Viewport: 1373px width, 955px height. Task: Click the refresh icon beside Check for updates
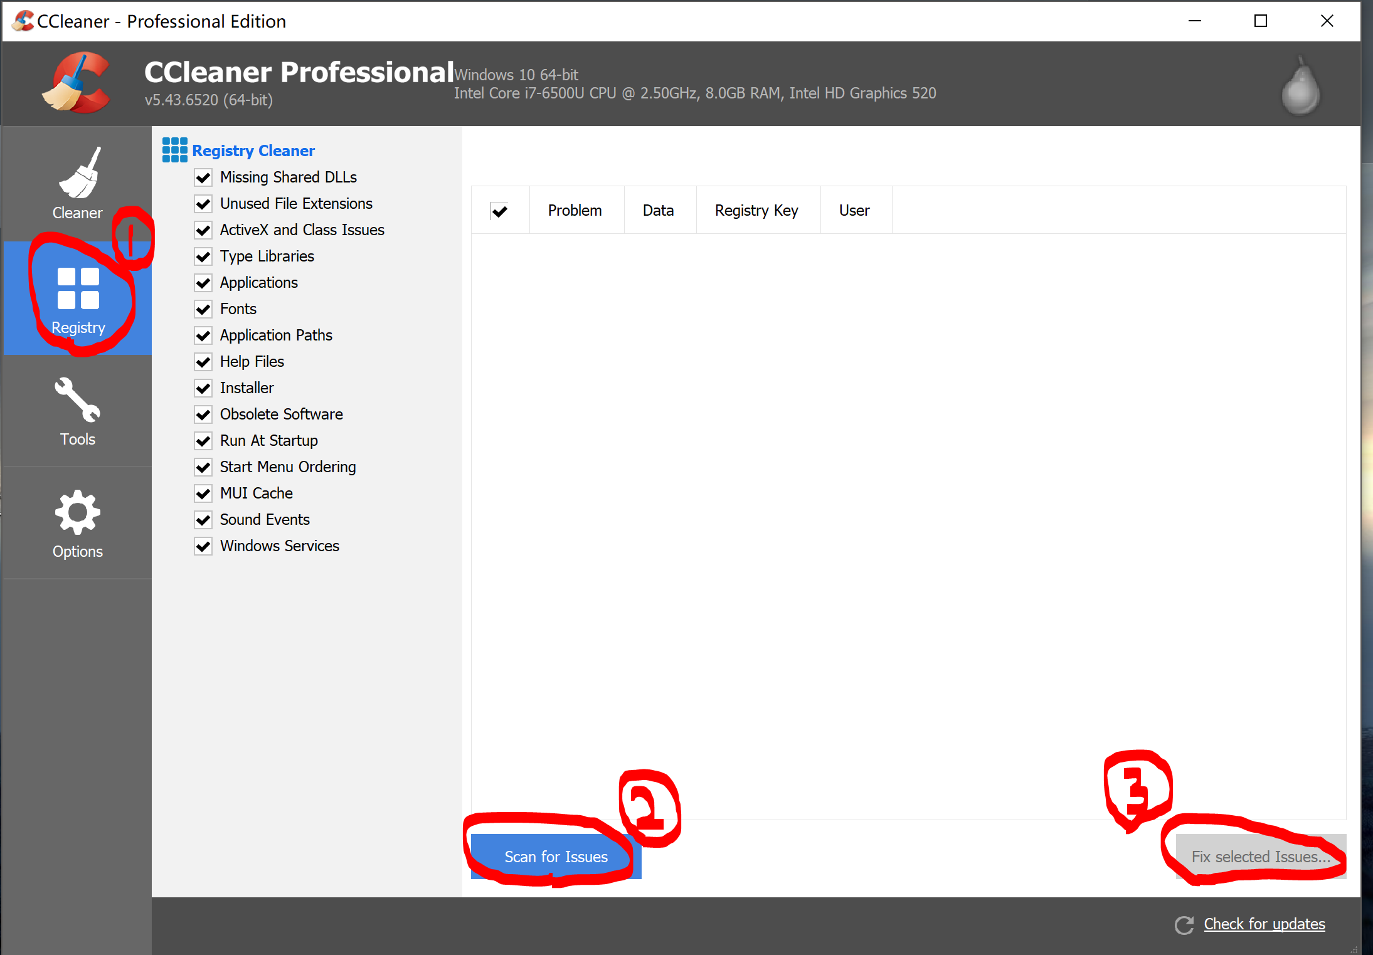coord(1184,925)
